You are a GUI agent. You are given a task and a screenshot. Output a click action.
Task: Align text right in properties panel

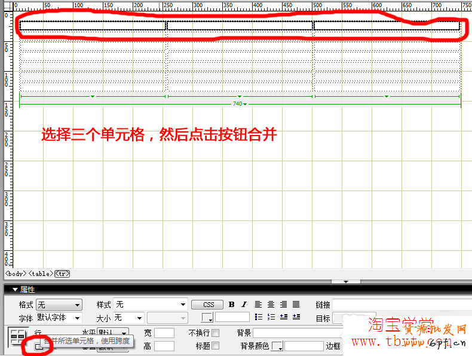pos(283,305)
